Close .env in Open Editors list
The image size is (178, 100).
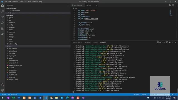9,13
